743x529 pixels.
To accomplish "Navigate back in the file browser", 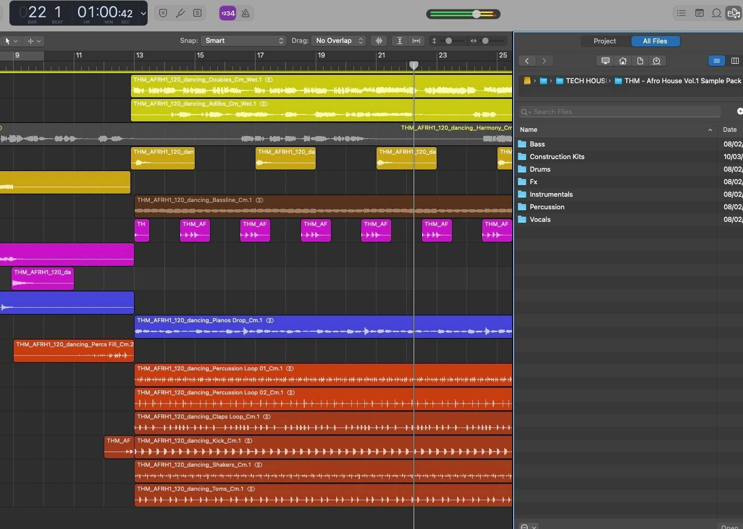I will 527,61.
